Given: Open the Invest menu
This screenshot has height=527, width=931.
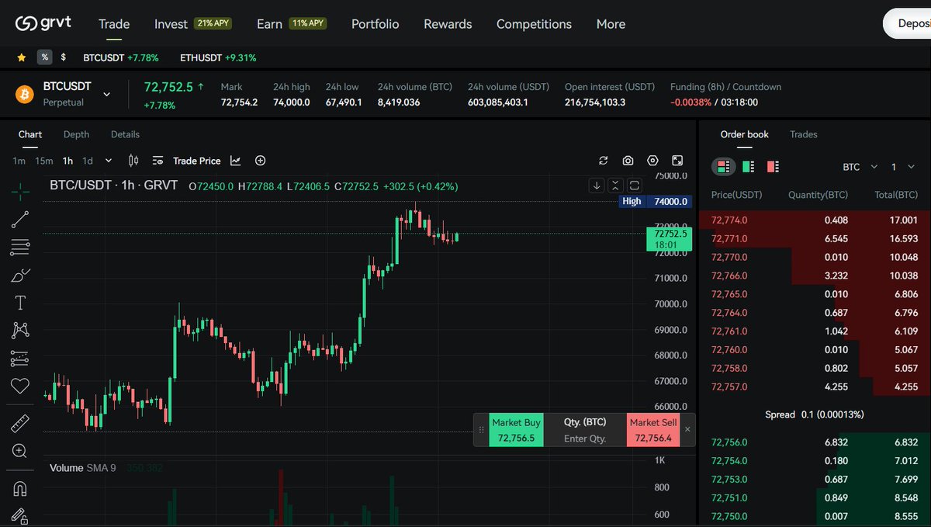Looking at the screenshot, I should point(192,24).
